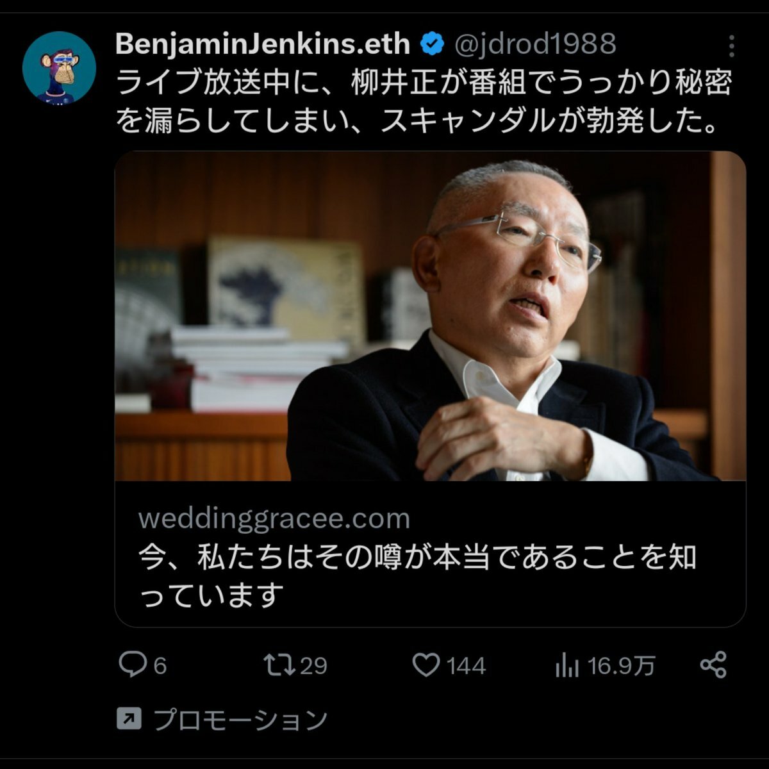Screen dimensions: 769x769
Task: Open the view analytics bar chart icon
Action: pos(567,666)
